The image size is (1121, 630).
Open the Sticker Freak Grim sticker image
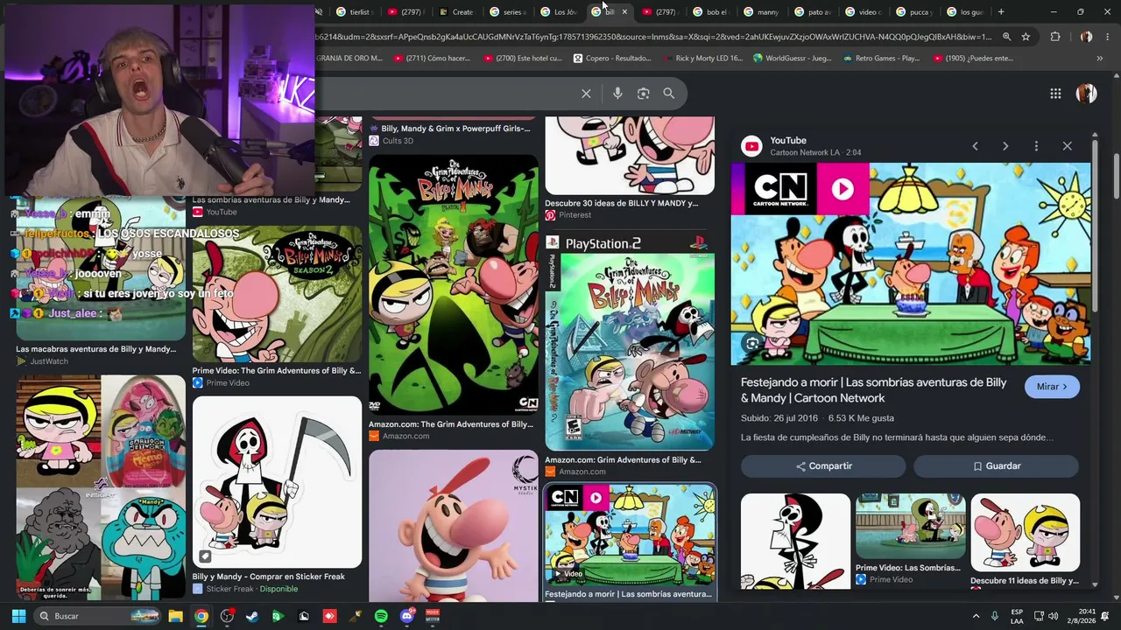pos(277,482)
